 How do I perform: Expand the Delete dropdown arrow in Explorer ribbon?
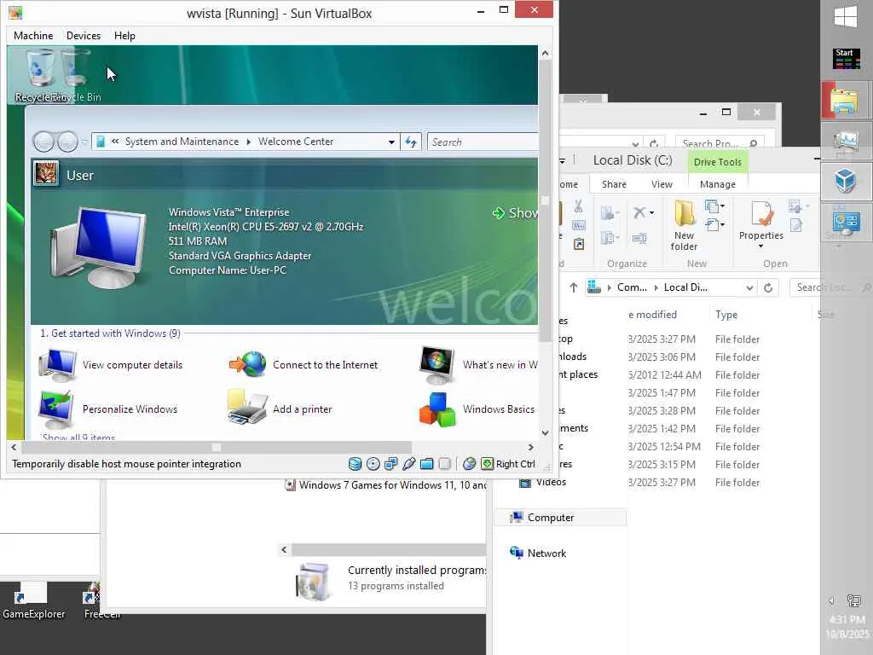tap(651, 212)
